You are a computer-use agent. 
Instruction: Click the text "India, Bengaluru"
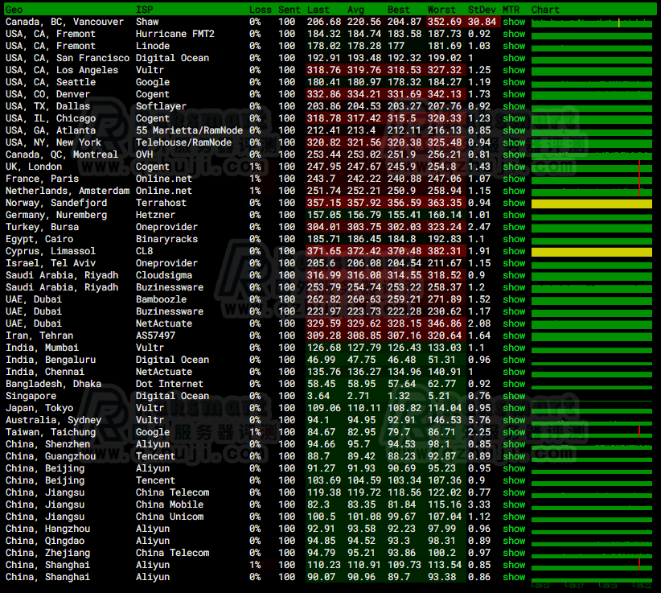pyautogui.click(x=51, y=360)
